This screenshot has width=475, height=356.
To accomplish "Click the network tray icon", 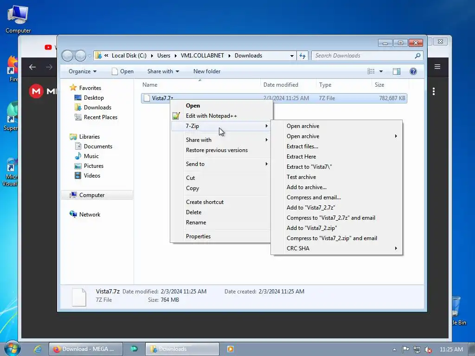I will 417,350.
